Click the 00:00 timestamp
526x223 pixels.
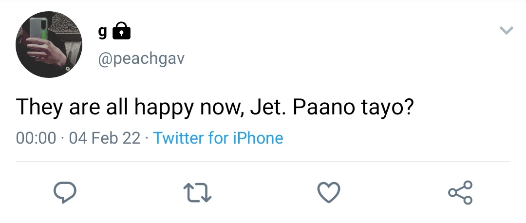36,138
